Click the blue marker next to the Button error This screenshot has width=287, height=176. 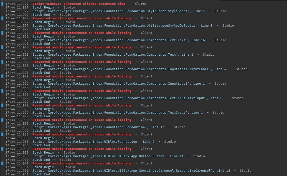point(2,149)
